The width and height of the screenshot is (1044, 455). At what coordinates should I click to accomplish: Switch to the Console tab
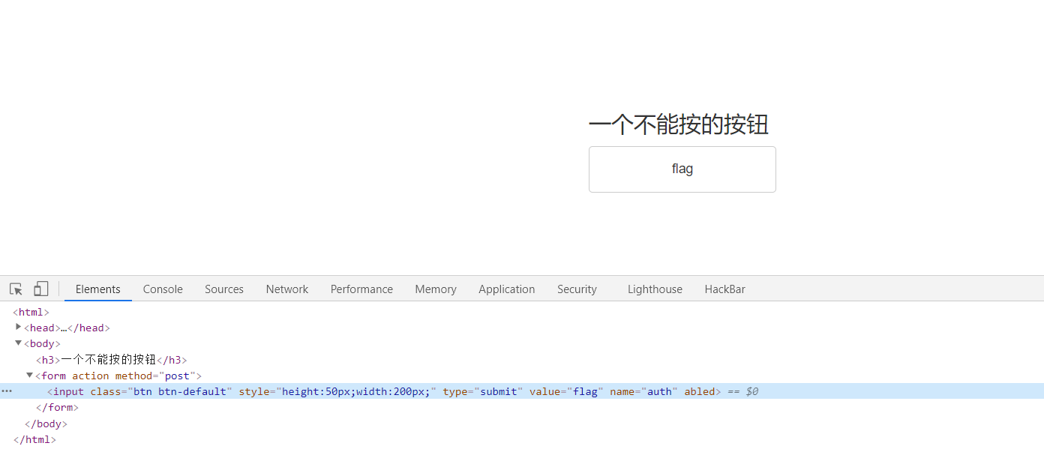tap(163, 289)
